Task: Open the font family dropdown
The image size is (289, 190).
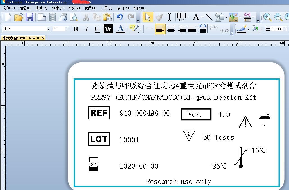Action: pos(48,29)
